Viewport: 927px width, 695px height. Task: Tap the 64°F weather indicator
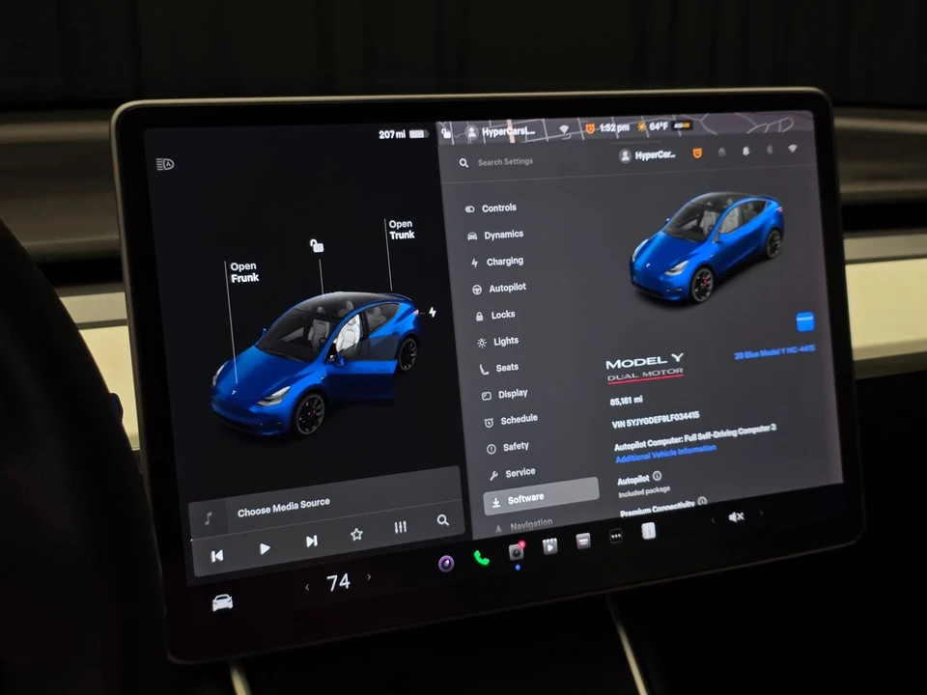653,126
